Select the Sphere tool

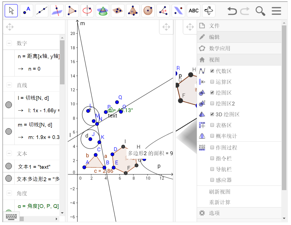(148, 11)
